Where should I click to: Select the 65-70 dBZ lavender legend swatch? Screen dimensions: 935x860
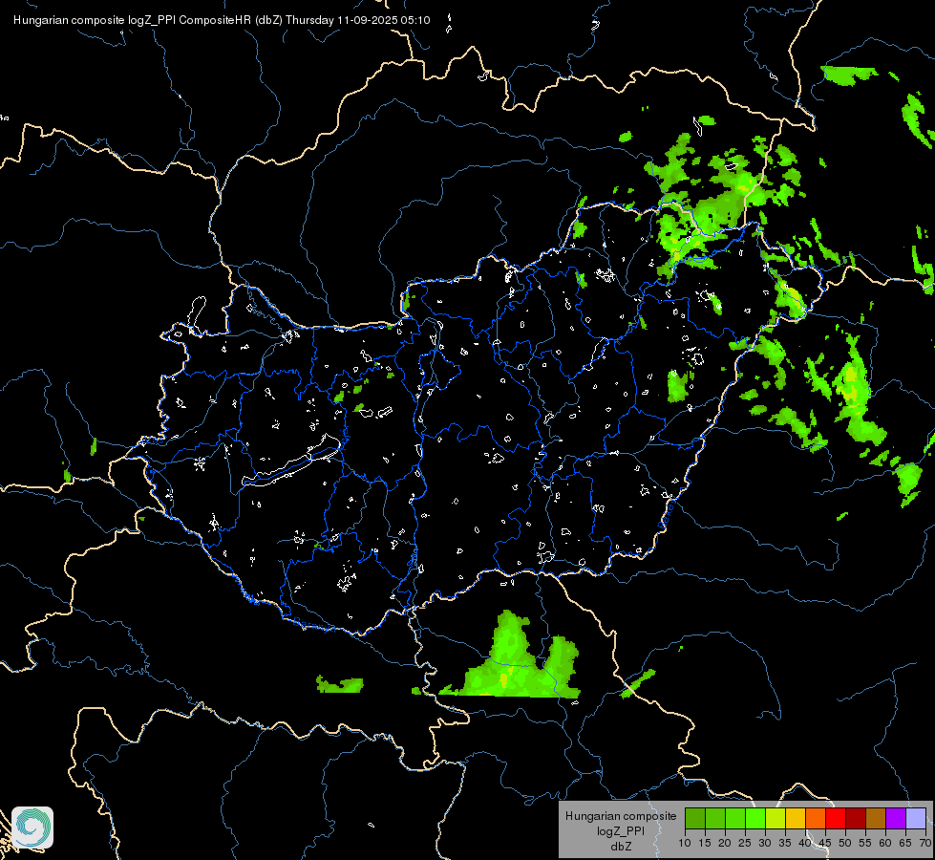(x=916, y=818)
